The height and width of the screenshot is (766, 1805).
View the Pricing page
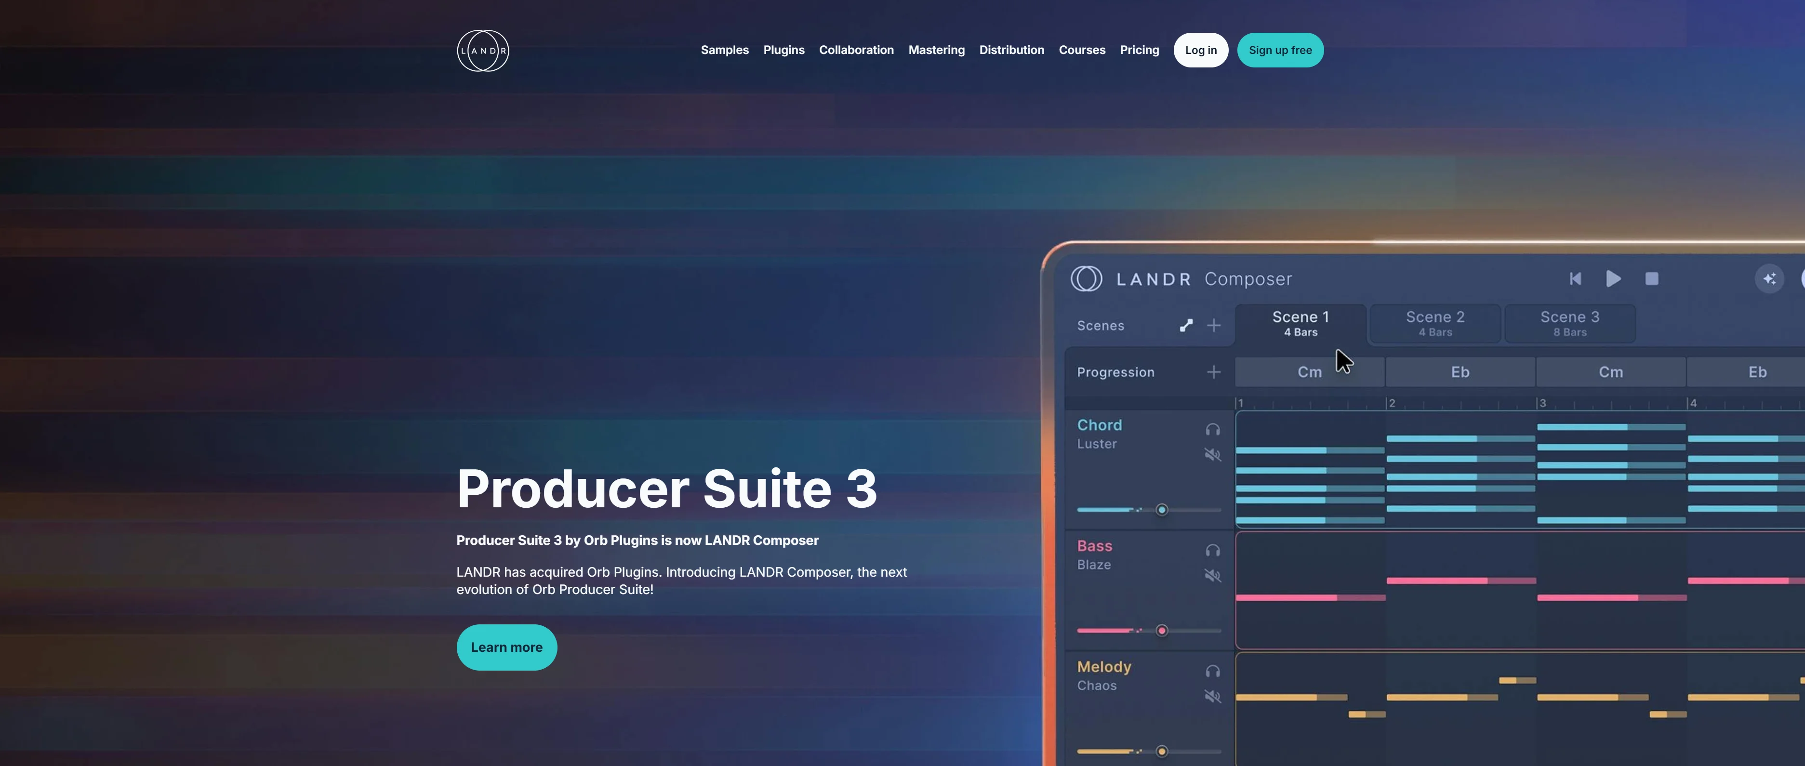tap(1140, 51)
